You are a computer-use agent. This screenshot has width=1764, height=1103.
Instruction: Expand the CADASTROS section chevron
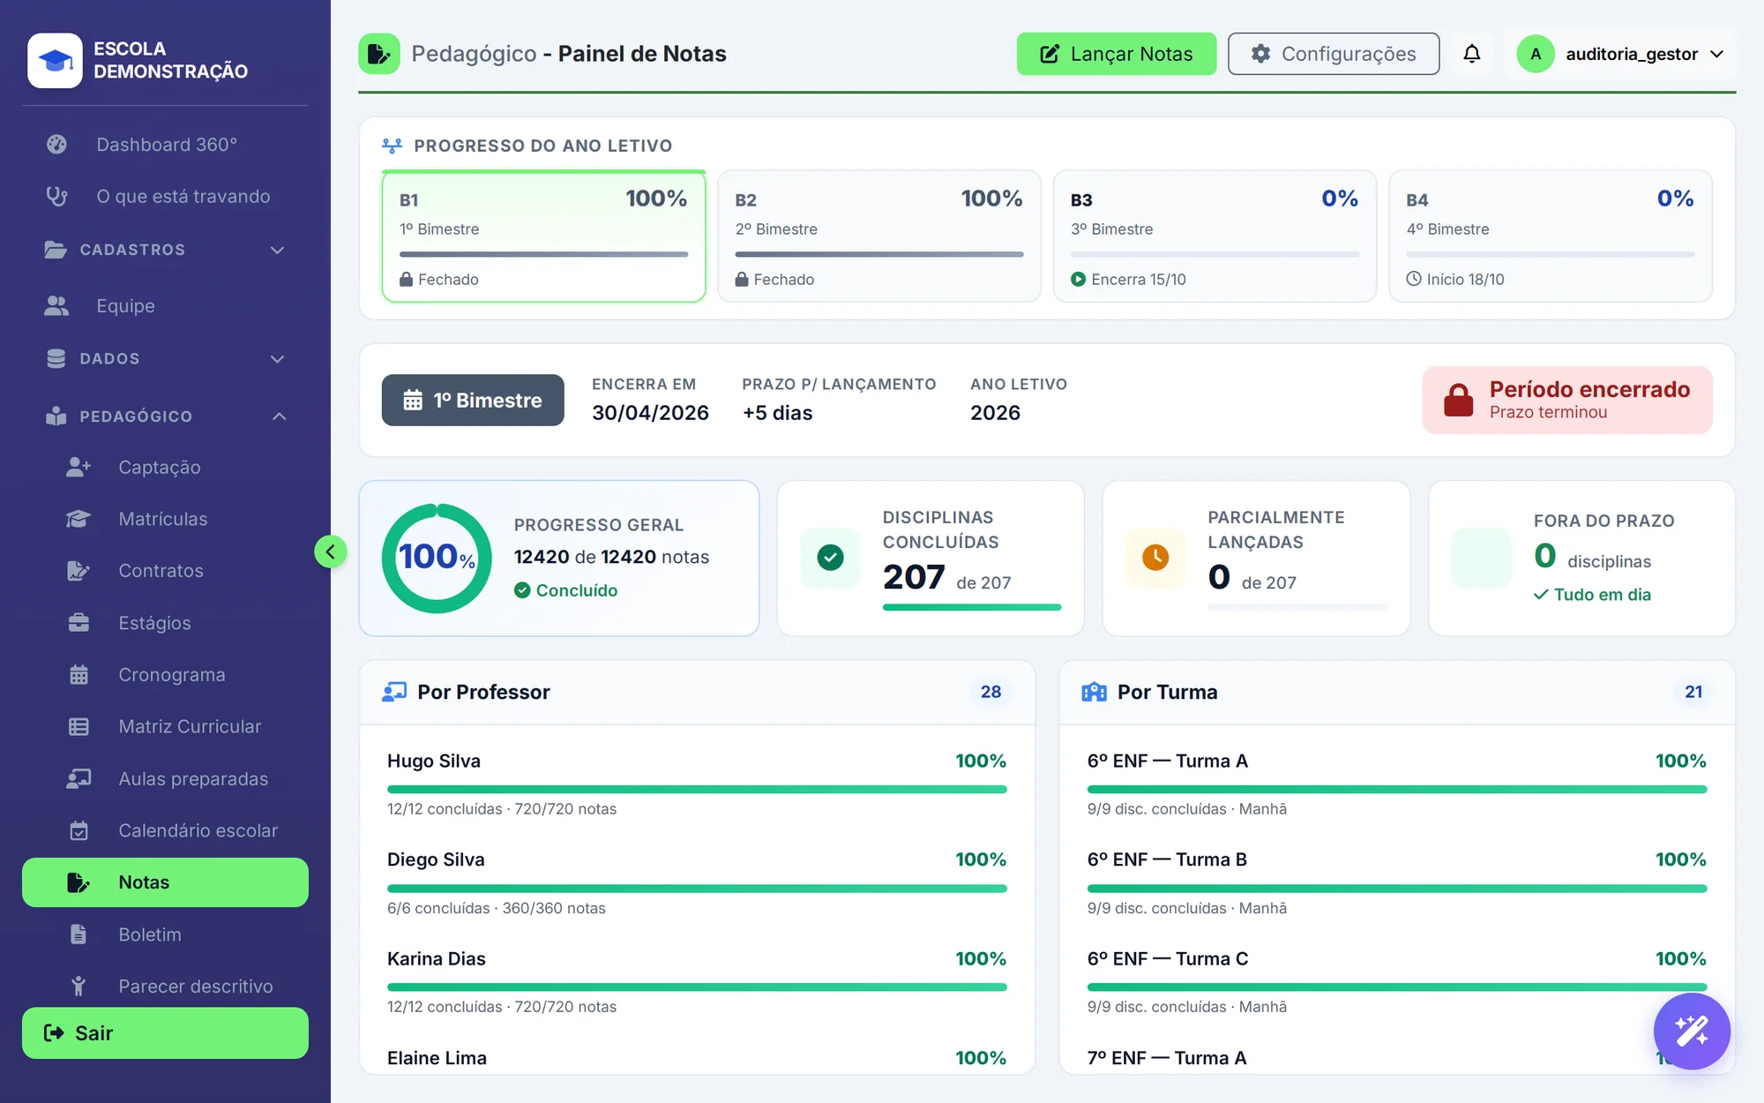pyautogui.click(x=278, y=250)
